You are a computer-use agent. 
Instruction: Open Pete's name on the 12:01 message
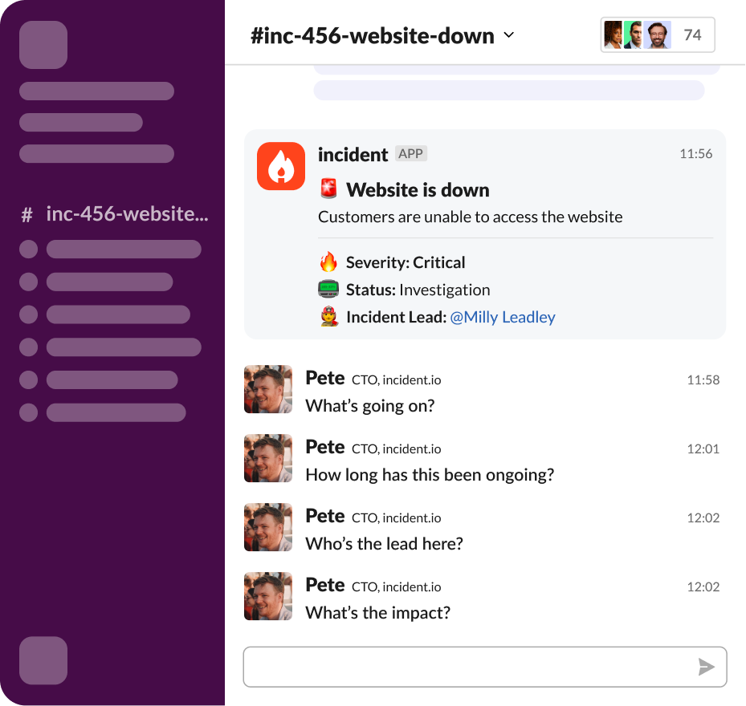(325, 447)
